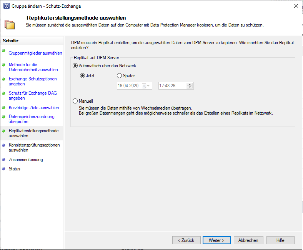The image size is (303, 250).
Task: Decrease time with spinner down arrow
Action: (x=190, y=87)
